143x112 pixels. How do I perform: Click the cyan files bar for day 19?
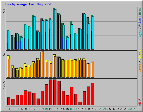point(85,32)
